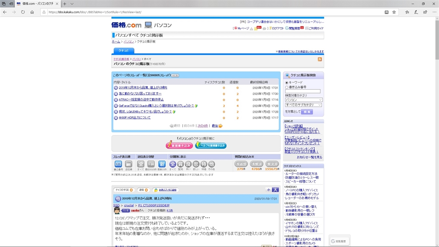Jump to 最後 page link

(215, 126)
